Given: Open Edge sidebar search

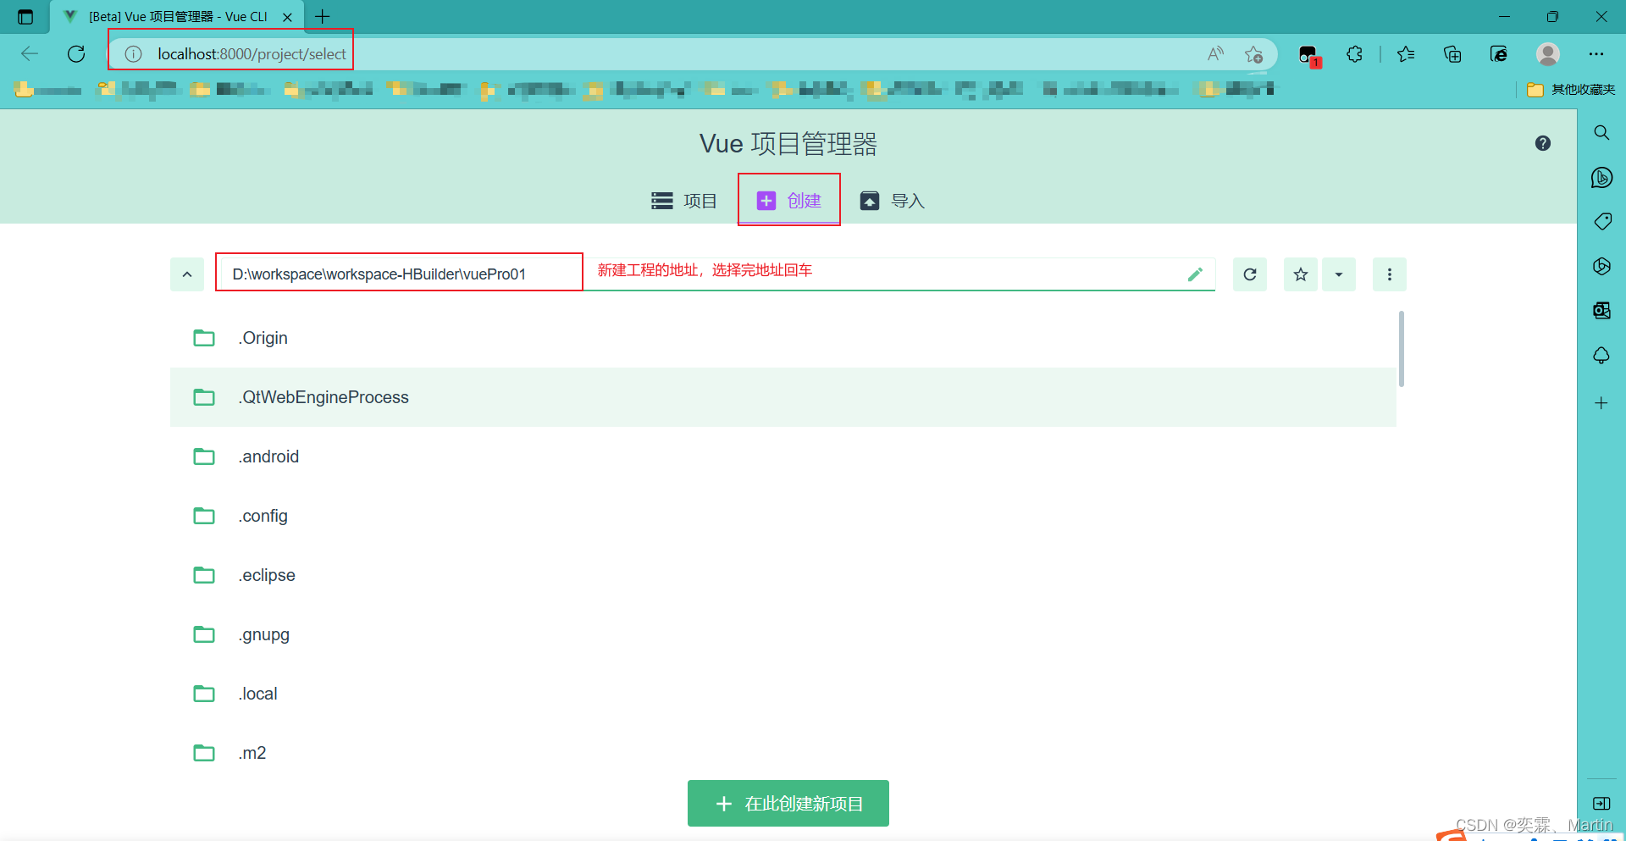Looking at the screenshot, I should (x=1601, y=133).
